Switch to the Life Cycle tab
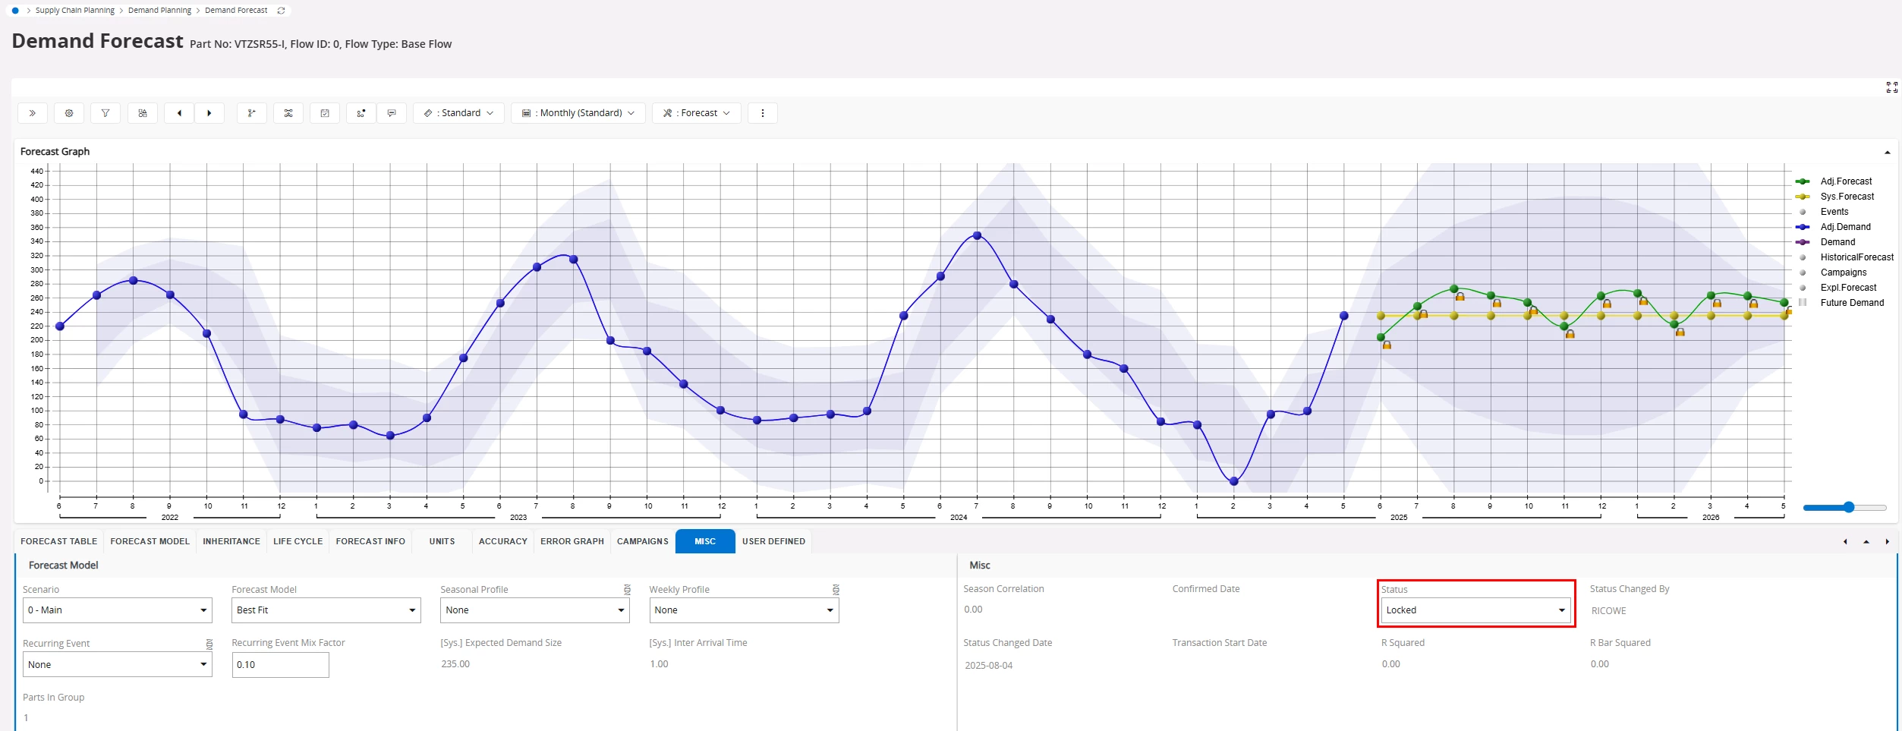Viewport: 1902px width, 731px height. tap(298, 542)
